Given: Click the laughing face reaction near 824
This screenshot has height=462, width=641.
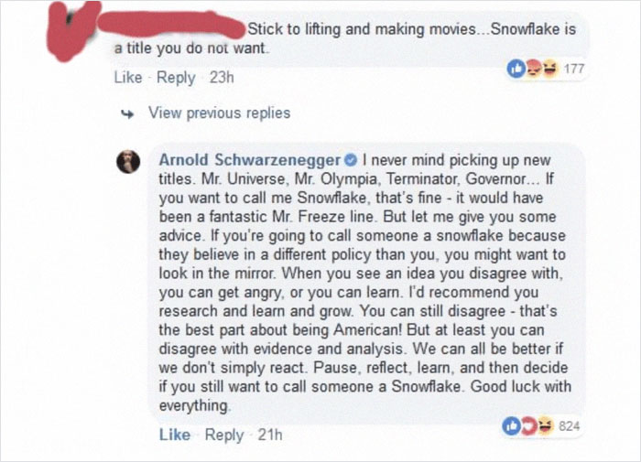Looking at the screenshot, I should (548, 424).
